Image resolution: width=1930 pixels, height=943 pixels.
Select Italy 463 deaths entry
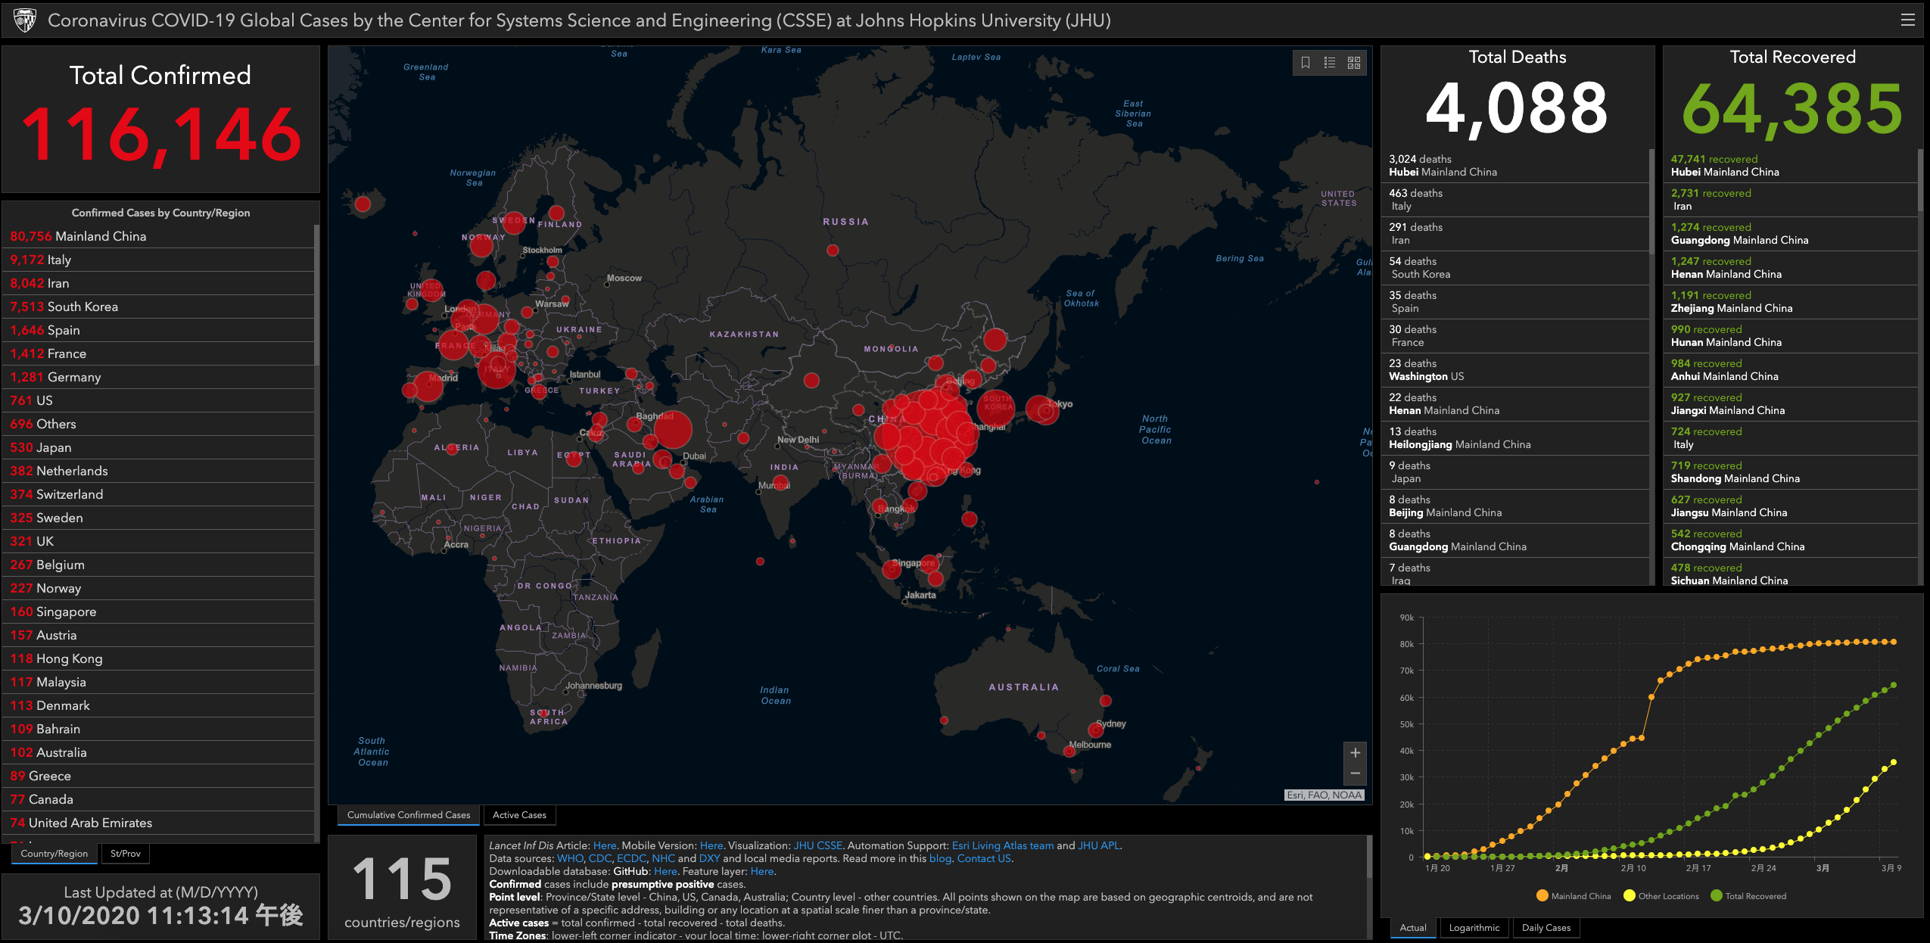click(x=1515, y=200)
